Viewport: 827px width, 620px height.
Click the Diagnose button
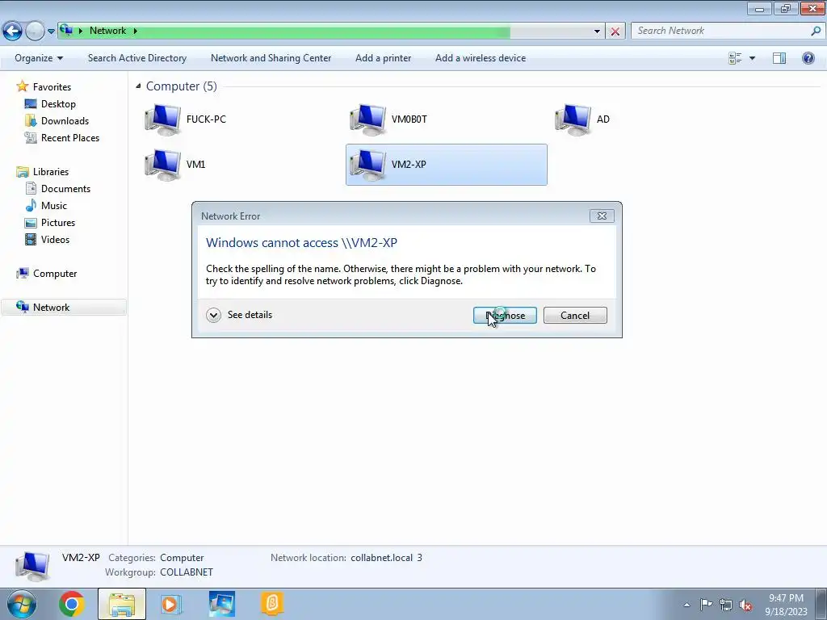pos(505,316)
